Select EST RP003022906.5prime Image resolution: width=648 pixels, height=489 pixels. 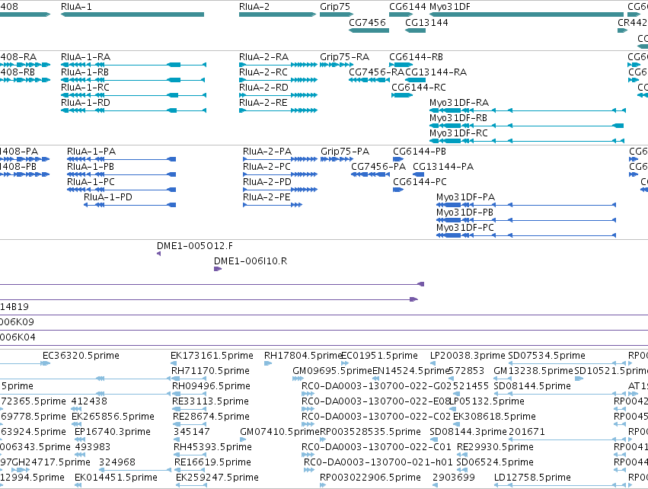click(x=370, y=478)
